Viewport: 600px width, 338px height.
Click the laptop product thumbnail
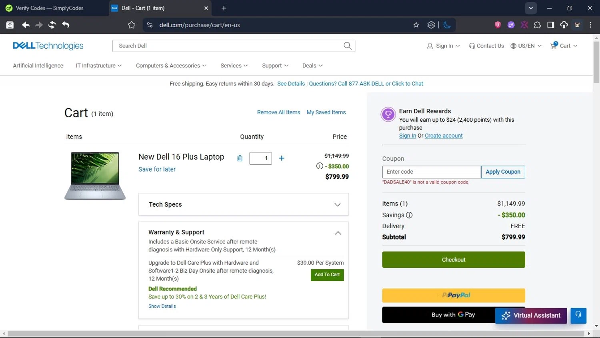coord(95,176)
